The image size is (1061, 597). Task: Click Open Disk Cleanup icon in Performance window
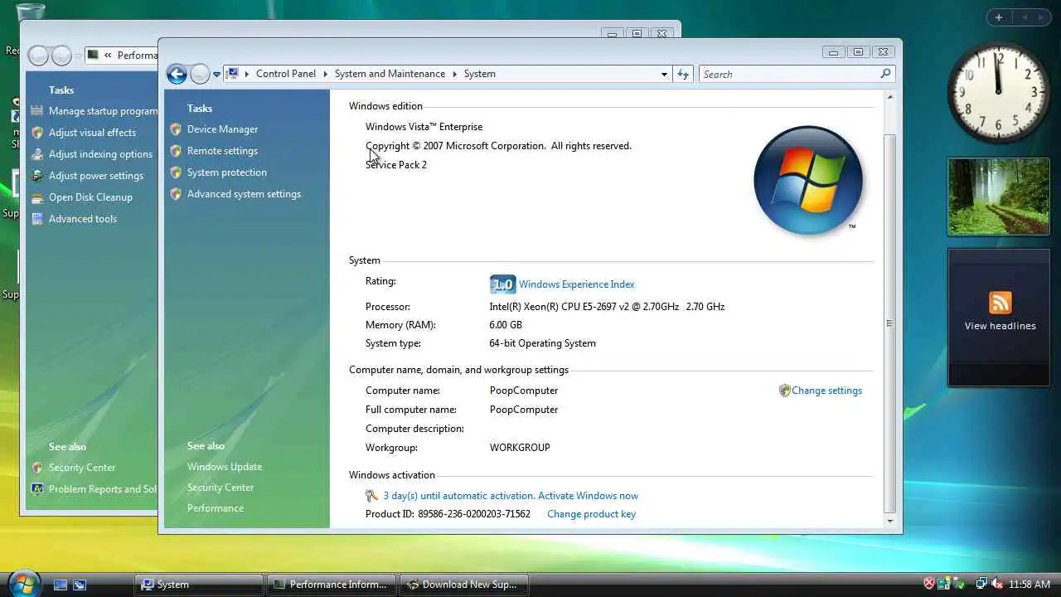point(36,197)
